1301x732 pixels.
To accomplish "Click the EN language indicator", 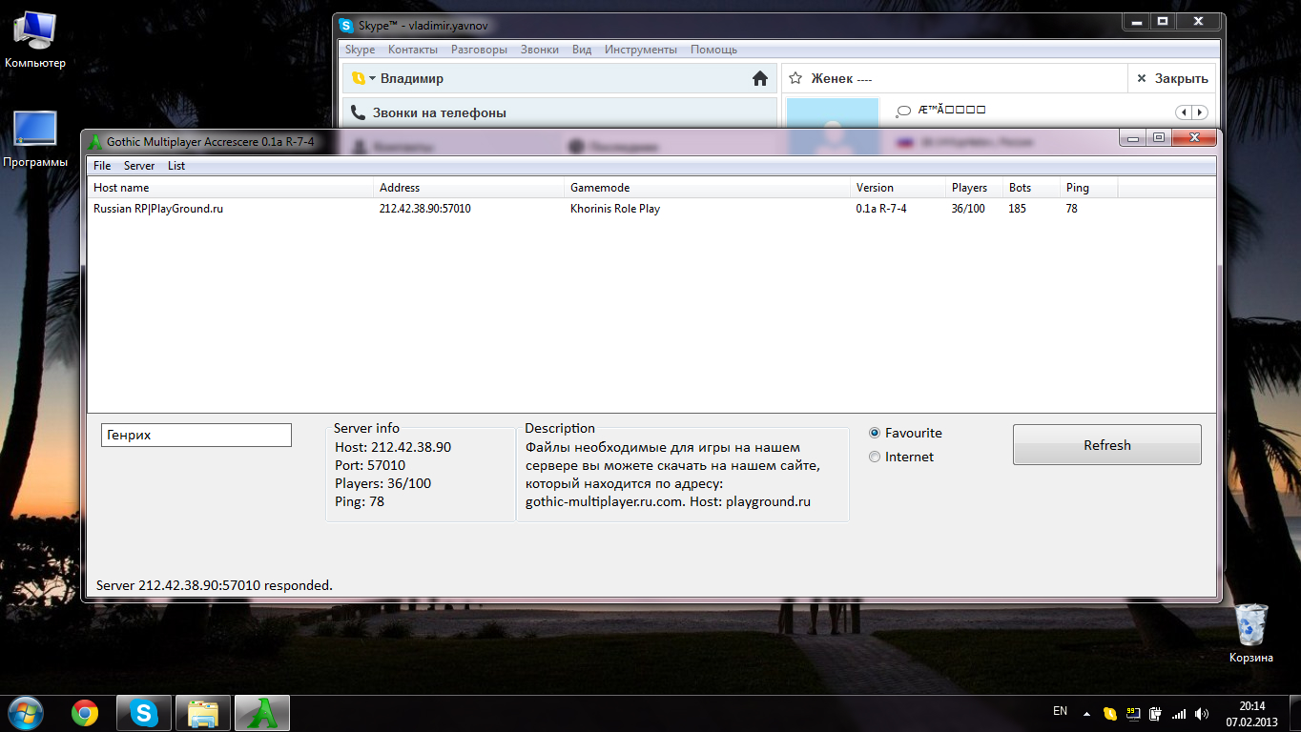I will pyautogui.click(x=1060, y=711).
